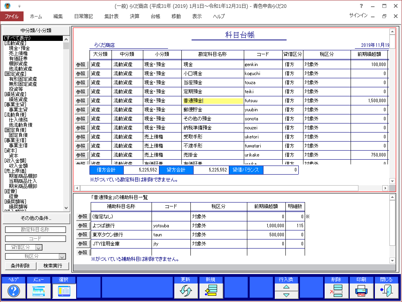Open the 決算 menu
The width and height of the screenshot is (402, 302).
[134, 17]
